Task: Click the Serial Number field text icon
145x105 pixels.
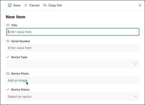Action: coord(8,41)
